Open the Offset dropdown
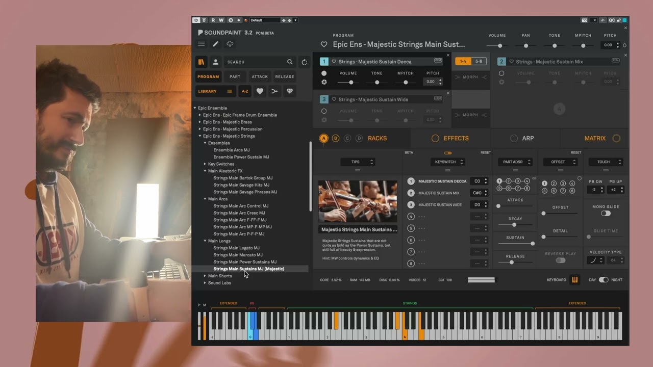 tap(560, 162)
